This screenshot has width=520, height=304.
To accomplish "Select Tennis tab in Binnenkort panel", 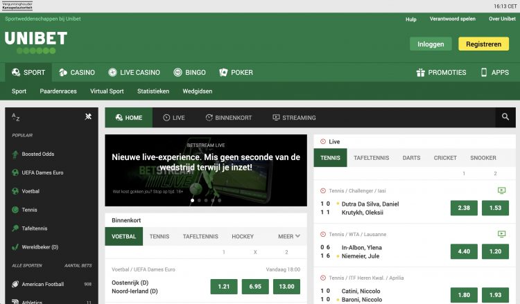I will click(159, 236).
